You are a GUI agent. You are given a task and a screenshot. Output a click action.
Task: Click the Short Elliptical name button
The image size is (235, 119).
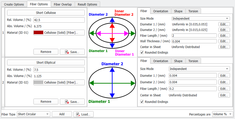click(46, 62)
